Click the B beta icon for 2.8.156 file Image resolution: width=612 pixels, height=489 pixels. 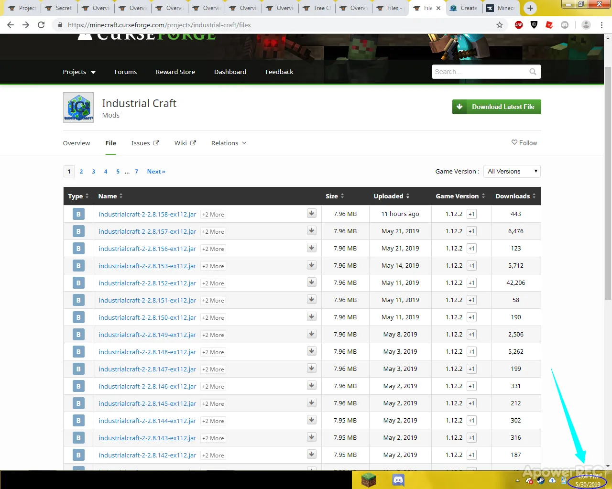click(78, 249)
